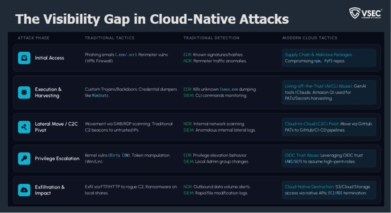
Task: Click the Custom Trojans/Backdoors tactics text
Action: click(131, 92)
